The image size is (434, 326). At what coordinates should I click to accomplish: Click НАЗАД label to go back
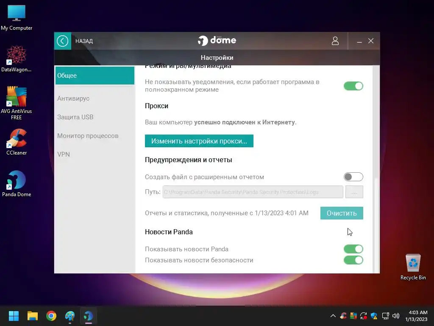pos(84,41)
